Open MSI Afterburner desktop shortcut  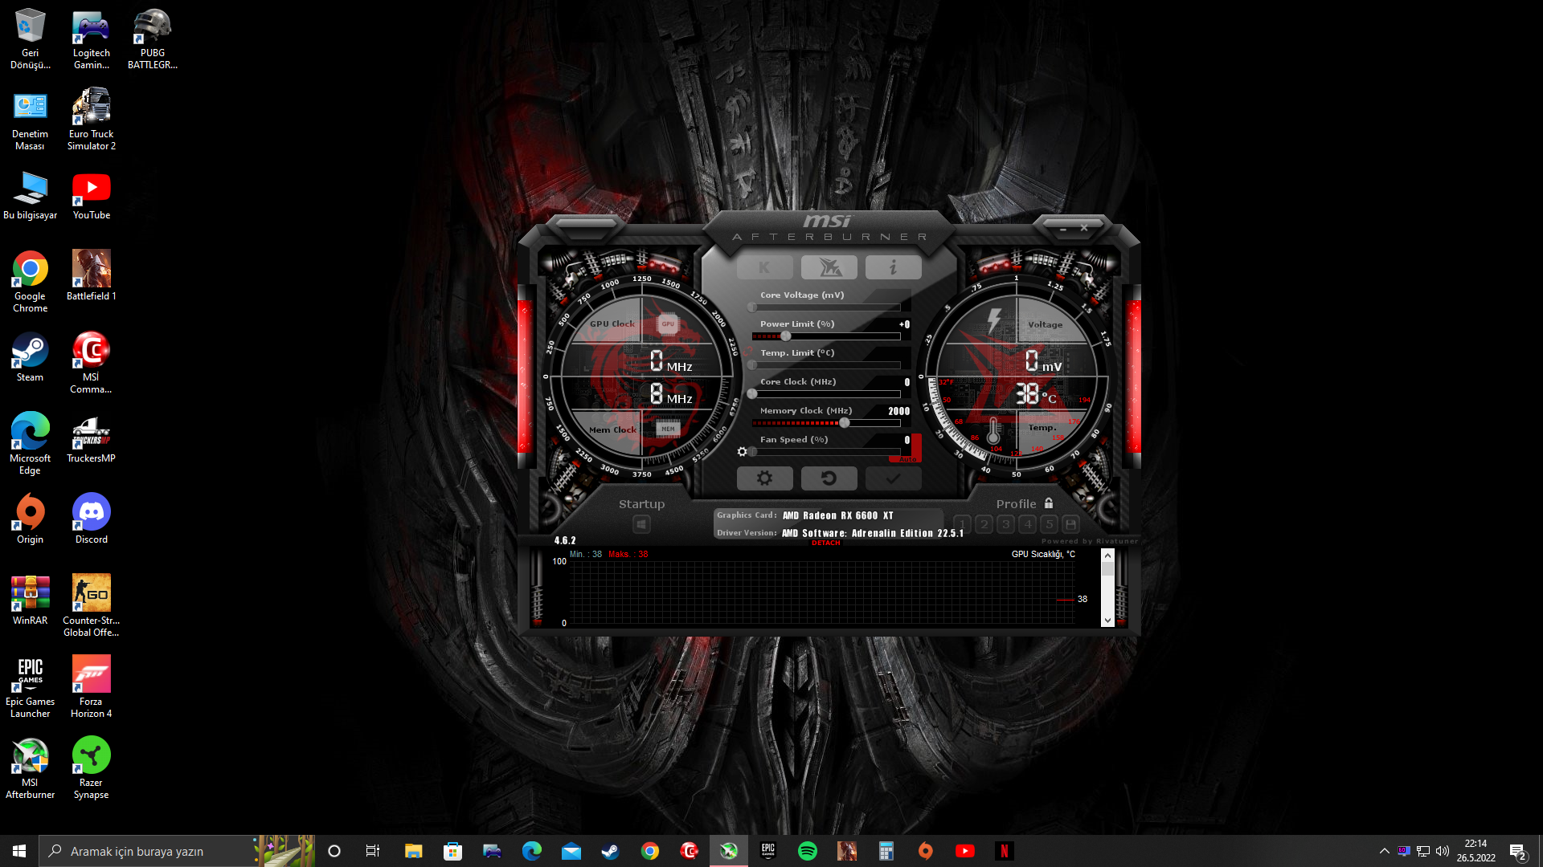pyautogui.click(x=30, y=769)
